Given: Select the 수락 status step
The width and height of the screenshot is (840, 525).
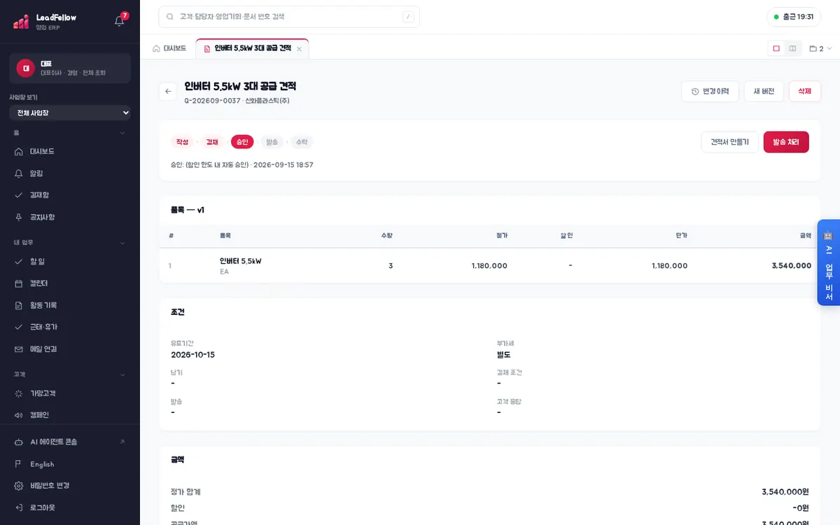Looking at the screenshot, I should (x=302, y=142).
